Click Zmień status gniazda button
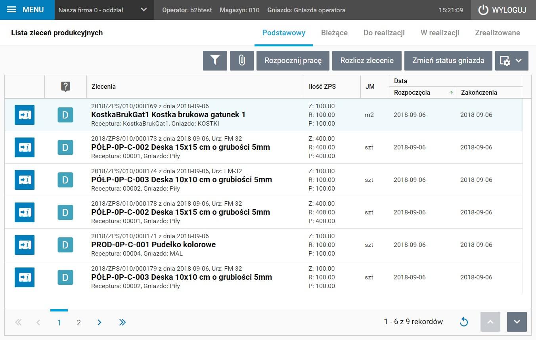Image resolution: width=536 pixels, height=340 pixels. 448,61
